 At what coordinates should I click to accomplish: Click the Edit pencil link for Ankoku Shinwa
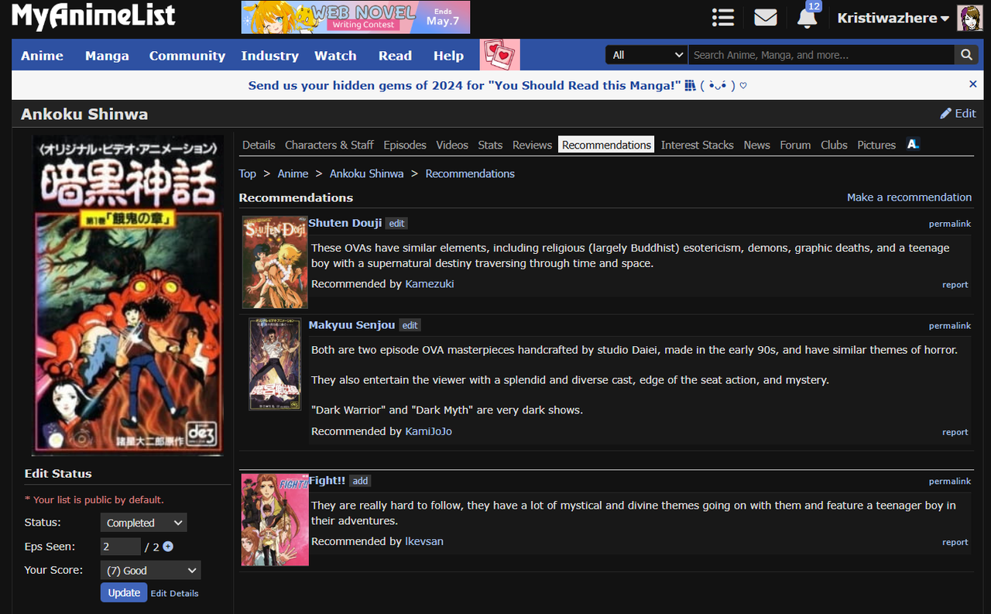(958, 114)
